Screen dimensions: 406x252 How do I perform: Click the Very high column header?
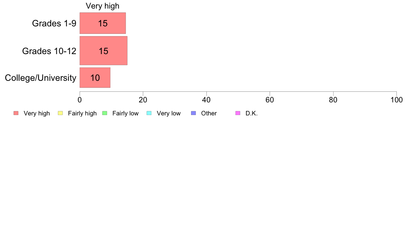click(103, 6)
